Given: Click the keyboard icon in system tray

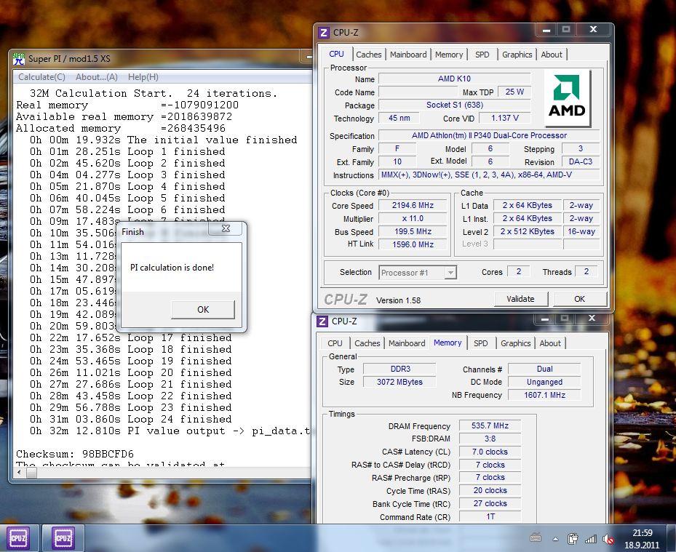Looking at the screenshot, I should point(536,537).
